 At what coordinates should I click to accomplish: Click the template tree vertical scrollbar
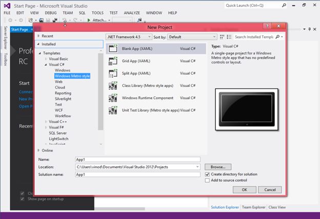[x=101, y=92]
